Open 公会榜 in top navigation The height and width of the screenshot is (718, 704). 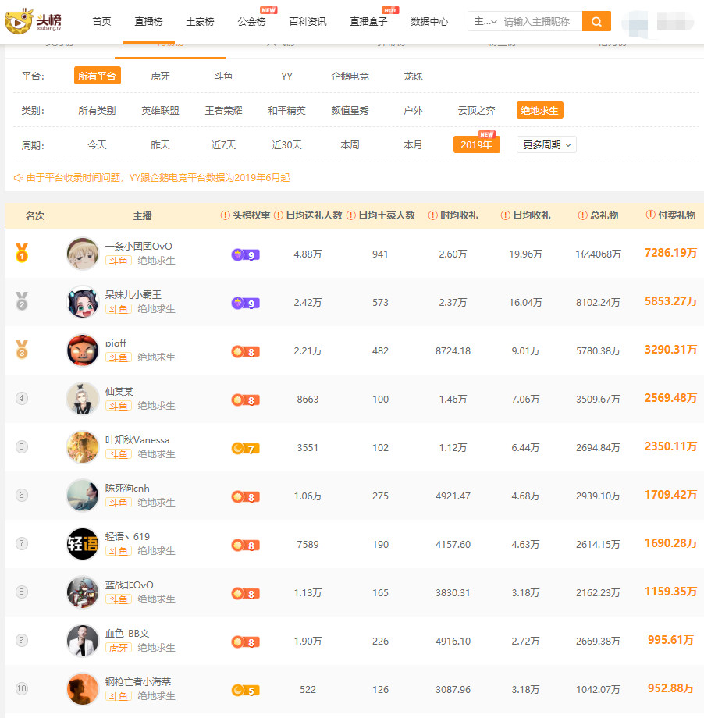pyautogui.click(x=251, y=22)
